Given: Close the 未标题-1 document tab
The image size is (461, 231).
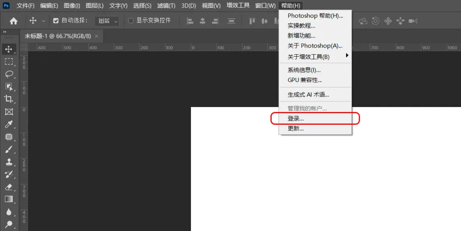Looking at the screenshot, I should [x=96, y=36].
